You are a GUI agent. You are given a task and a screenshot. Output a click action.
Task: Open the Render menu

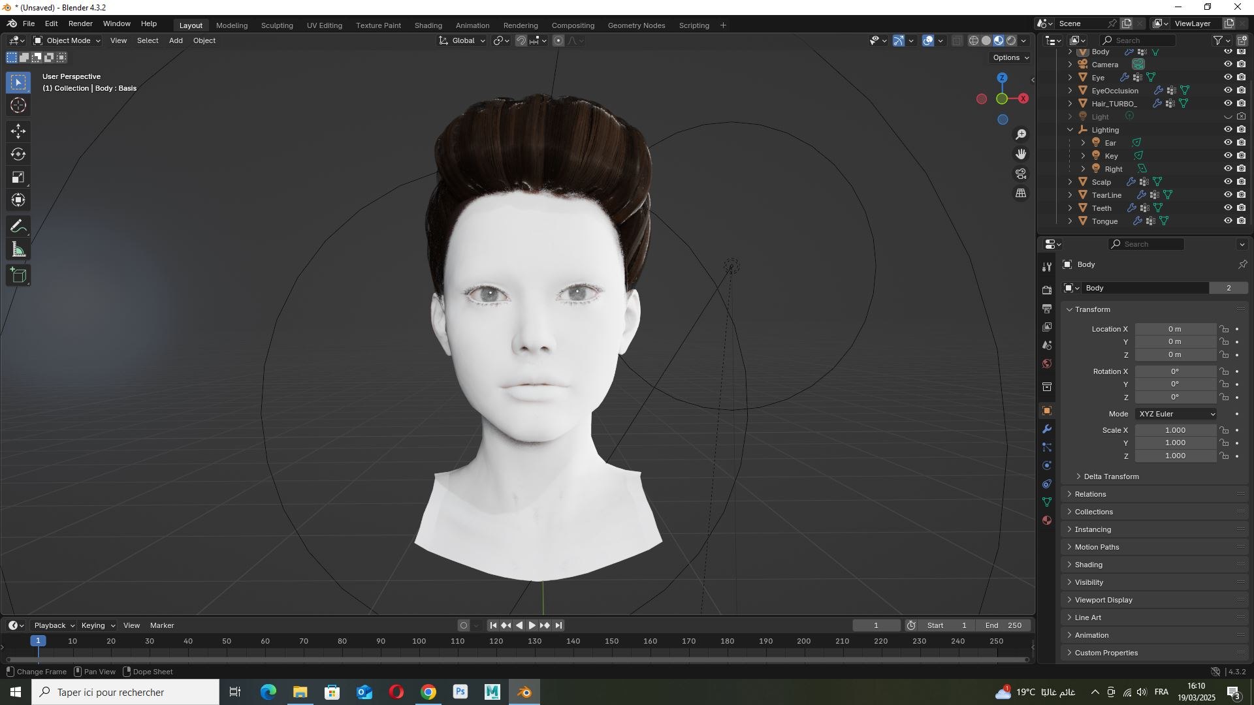(x=80, y=23)
